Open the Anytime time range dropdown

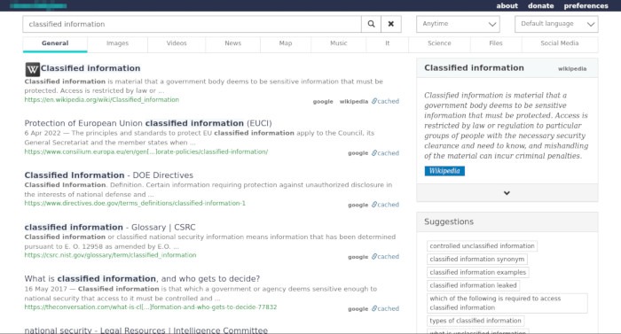click(x=458, y=24)
